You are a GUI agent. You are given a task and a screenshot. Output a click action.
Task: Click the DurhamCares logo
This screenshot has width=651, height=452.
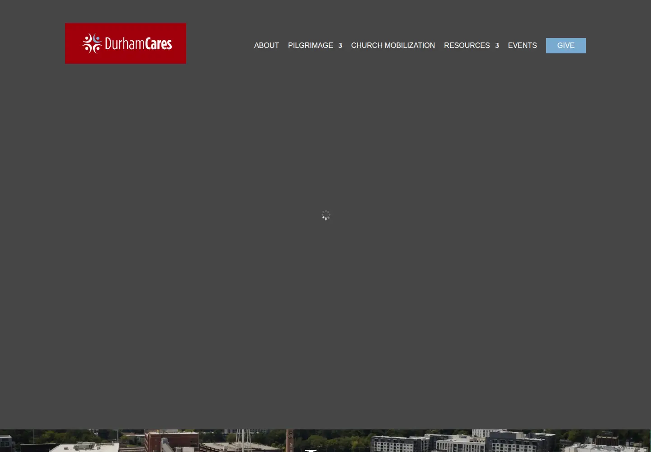pyautogui.click(x=126, y=43)
